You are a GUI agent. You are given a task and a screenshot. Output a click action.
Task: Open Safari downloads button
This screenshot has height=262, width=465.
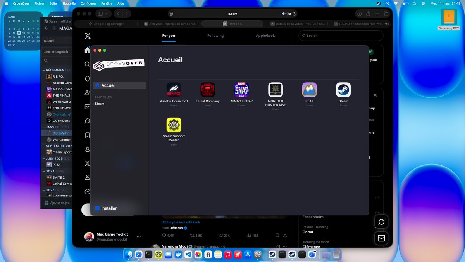[359, 14]
